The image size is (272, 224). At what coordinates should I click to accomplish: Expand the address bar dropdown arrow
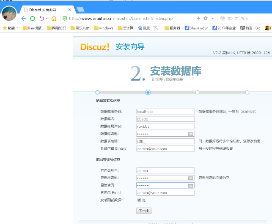tap(212, 18)
